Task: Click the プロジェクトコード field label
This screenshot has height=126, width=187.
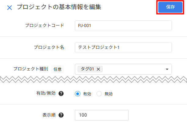Action: click(x=45, y=26)
